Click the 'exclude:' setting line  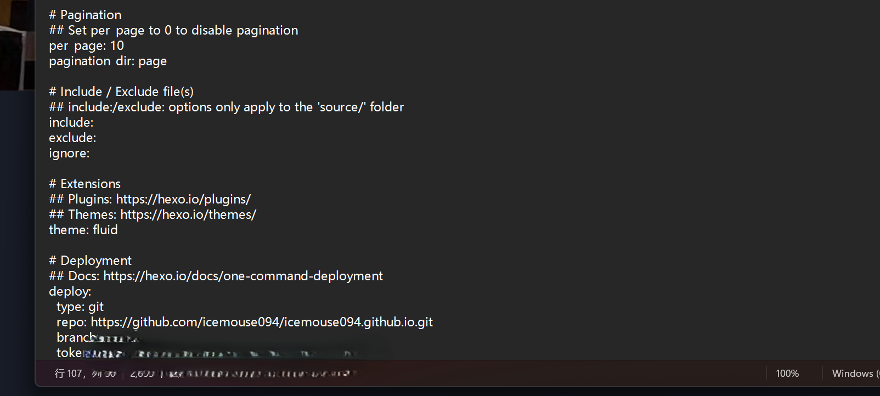(72, 138)
